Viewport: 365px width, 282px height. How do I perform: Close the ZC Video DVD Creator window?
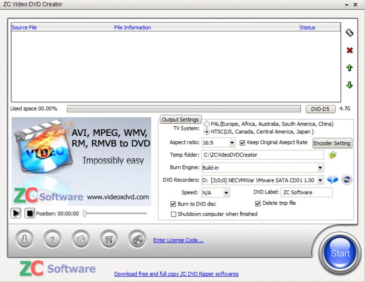tap(355, 5)
